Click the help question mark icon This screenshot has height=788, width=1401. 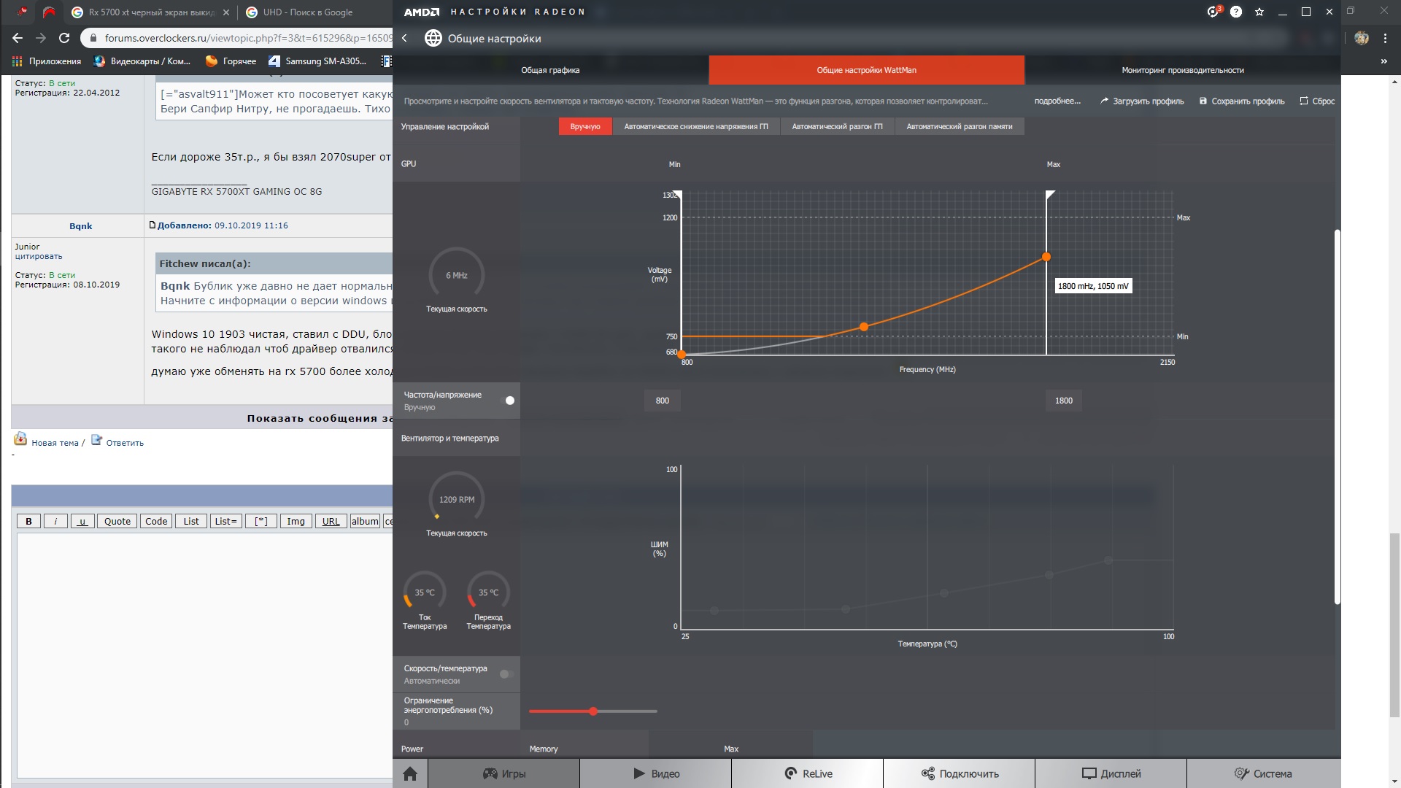click(x=1235, y=12)
